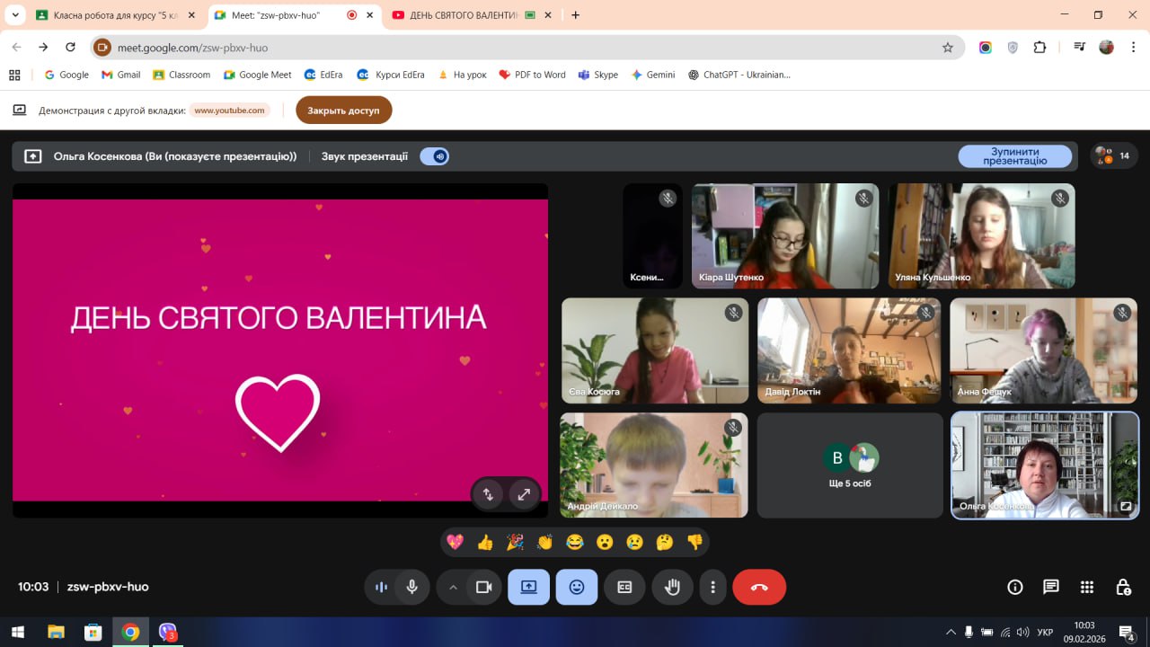This screenshot has width=1150, height=647.
Task: Show hidden system tray icons
Action: [x=951, y=633]
